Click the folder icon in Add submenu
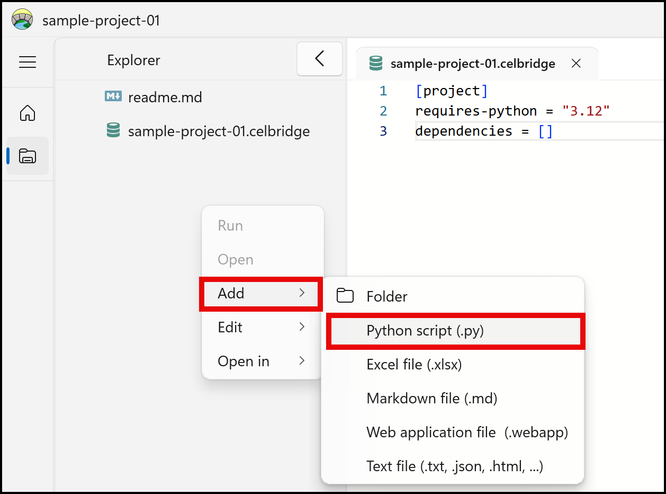This screenshot has width=666, height=494. tap(345, 296)
